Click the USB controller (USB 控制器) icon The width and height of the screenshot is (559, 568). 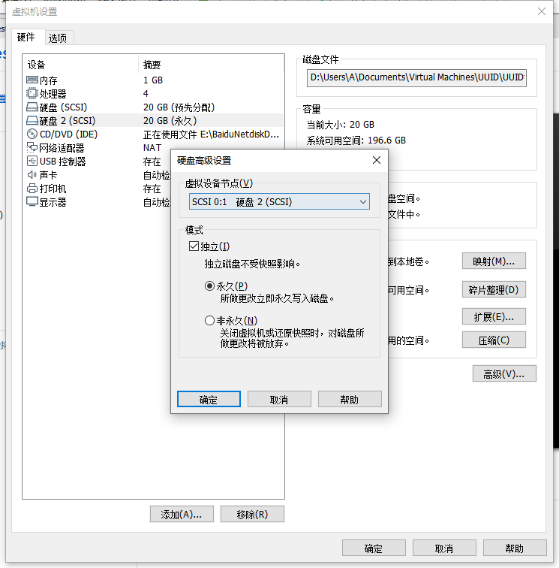[32, 162]
